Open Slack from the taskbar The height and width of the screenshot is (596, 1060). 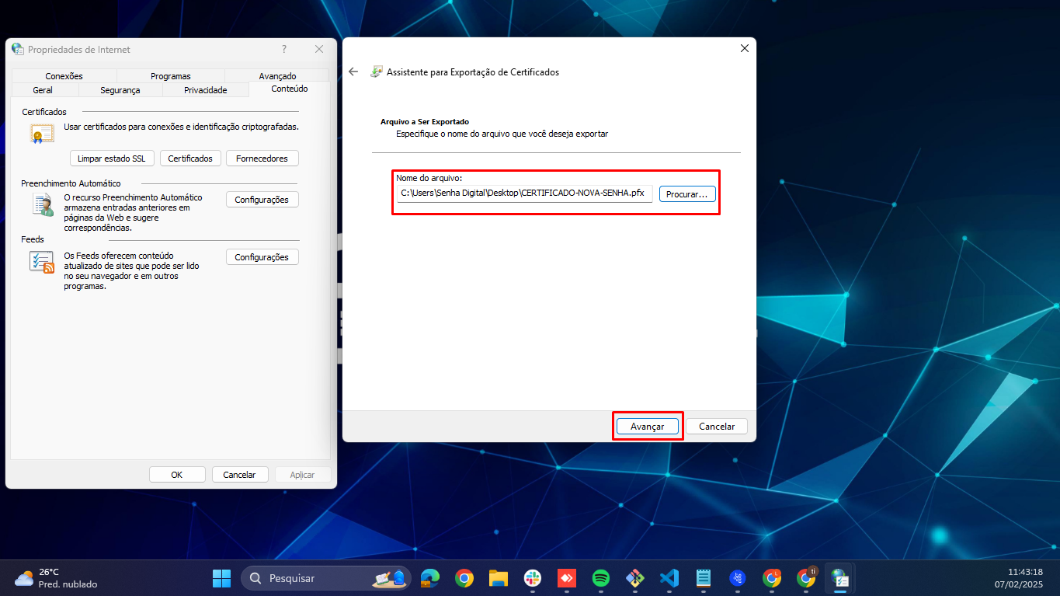[x=532, y=578]
